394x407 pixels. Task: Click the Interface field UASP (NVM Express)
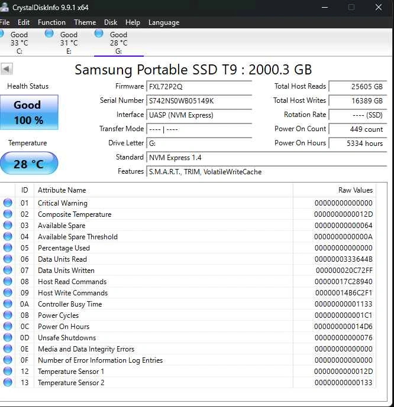(199, 115)
